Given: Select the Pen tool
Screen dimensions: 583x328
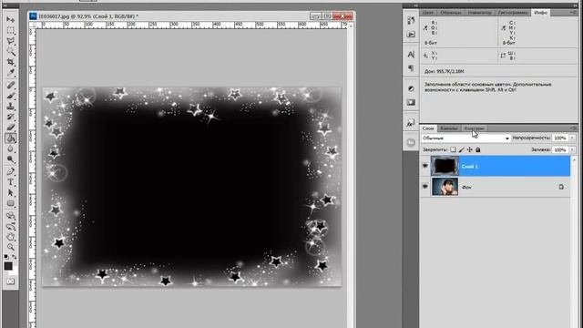Looking at the screenshot, I should (x=10, y=171).
